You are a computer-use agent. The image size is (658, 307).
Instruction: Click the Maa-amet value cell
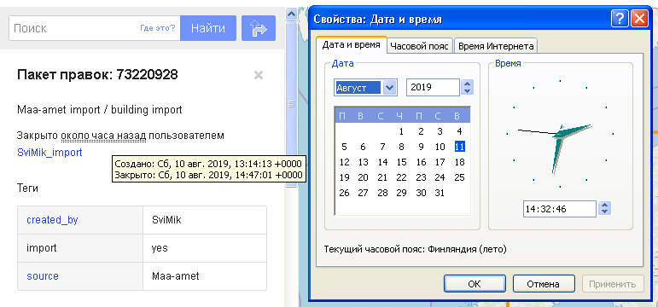[204, 276]
